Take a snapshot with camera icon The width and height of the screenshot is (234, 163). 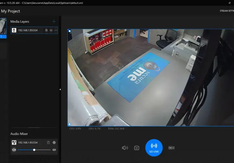pos(136,148)
